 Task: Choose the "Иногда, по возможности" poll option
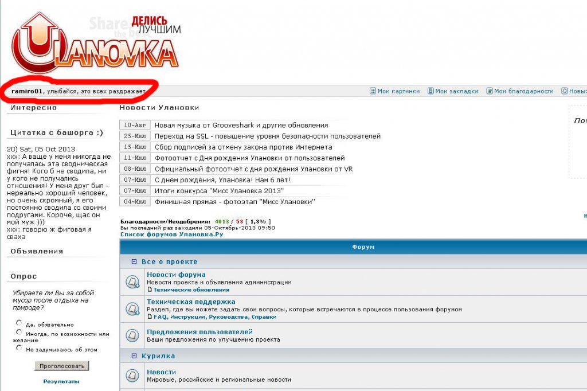[19, 332]
